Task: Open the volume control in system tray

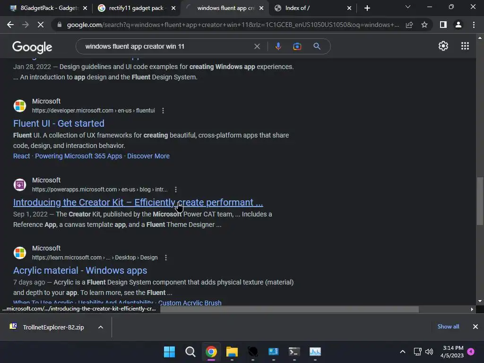Action: tap(429, 352)
